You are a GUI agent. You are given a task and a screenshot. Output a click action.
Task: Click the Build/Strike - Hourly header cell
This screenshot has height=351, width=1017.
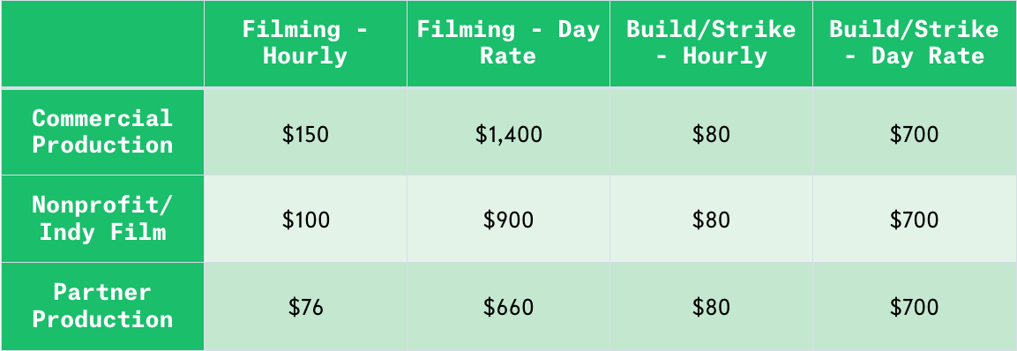pos(712,43)
